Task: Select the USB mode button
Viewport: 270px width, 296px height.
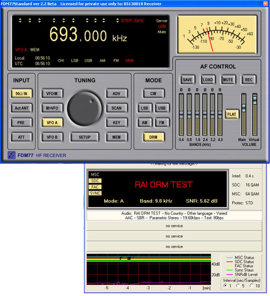Action: 162,108
